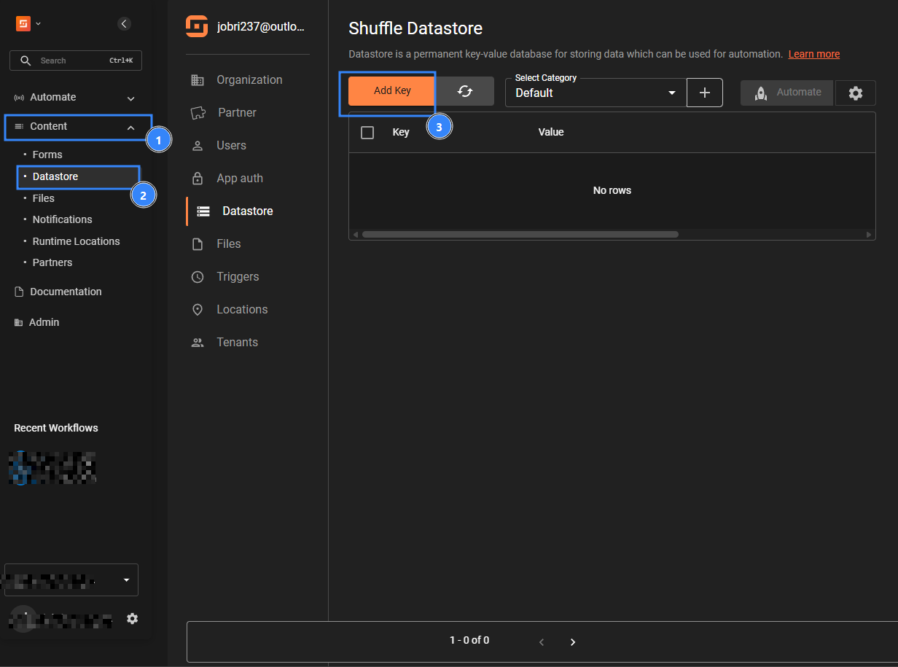The height and width of the screenshot is (667, 898).
Task: Expand the Automate section in the sidebar
Action: 75,96
